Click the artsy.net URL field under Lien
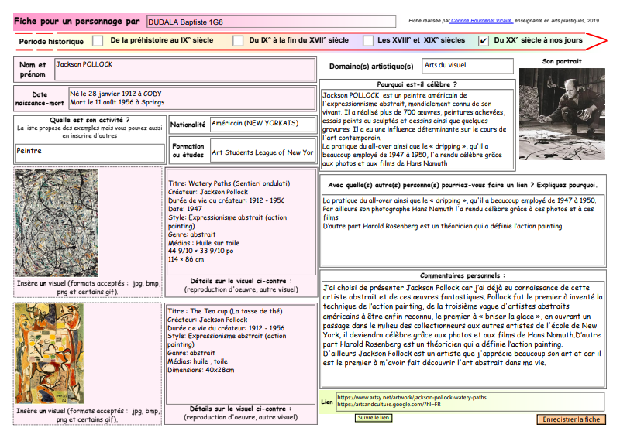This screenshot has width=620, height=438. pyautogui.click(x=470, y=397)
